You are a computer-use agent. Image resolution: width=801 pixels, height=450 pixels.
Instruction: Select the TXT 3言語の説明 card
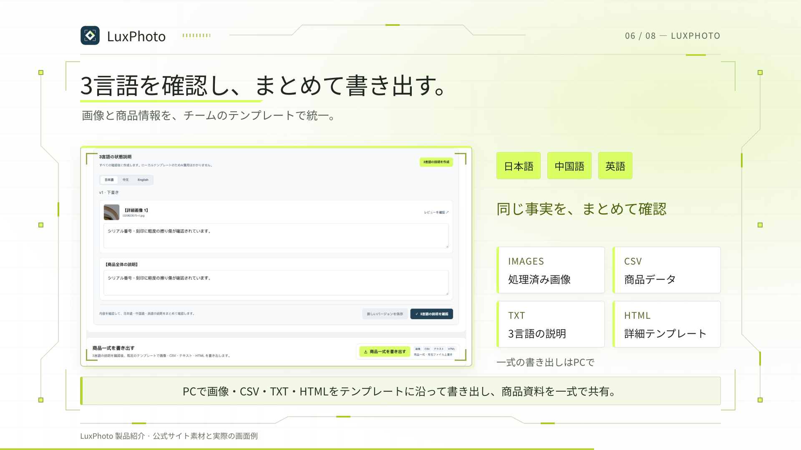(x=551, y=324)
